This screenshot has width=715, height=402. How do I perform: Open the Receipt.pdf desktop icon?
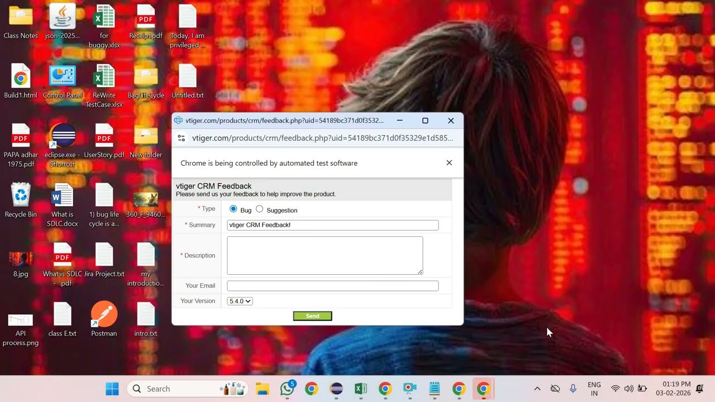point(146,16)
